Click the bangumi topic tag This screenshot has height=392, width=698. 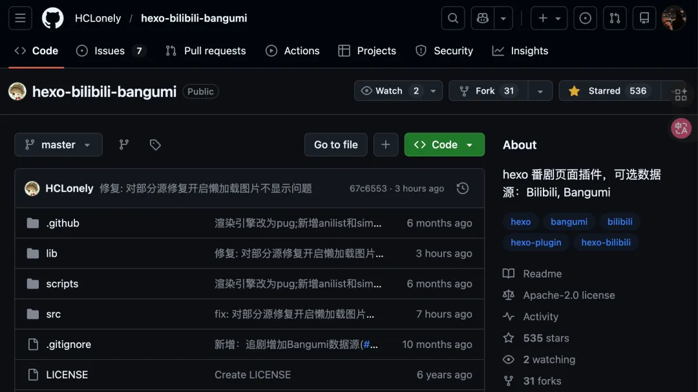[569, 222]
